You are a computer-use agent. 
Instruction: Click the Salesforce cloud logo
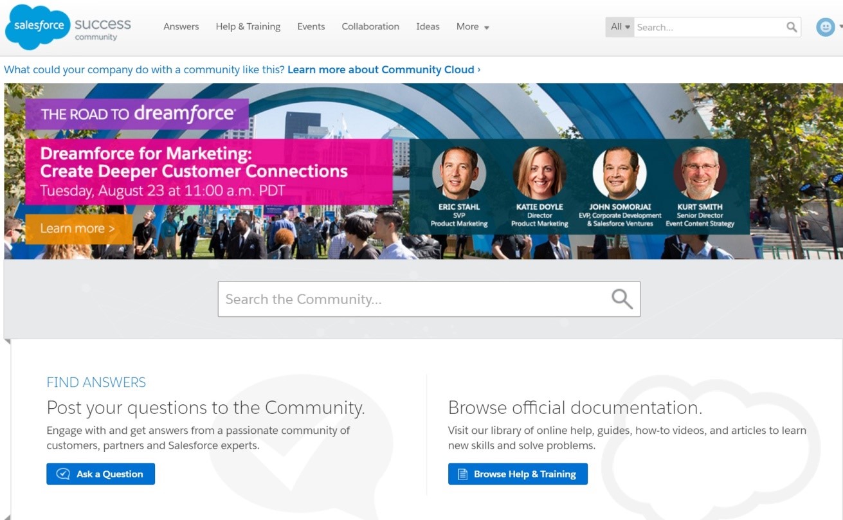pyautogui.click(x=38, y=26)
